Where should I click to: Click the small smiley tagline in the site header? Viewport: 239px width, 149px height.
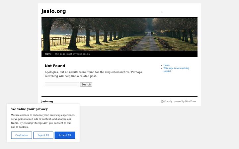[x=162, y=12]
